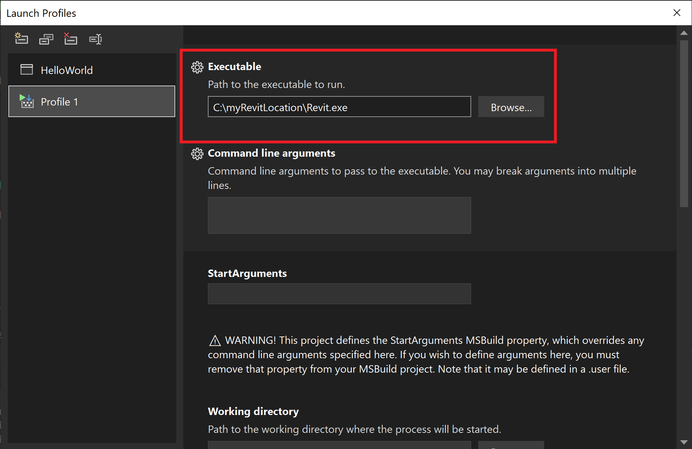The image size is (692, 449).
Task: Click the rename selected profile icon
Action: (x=95, y=39)
